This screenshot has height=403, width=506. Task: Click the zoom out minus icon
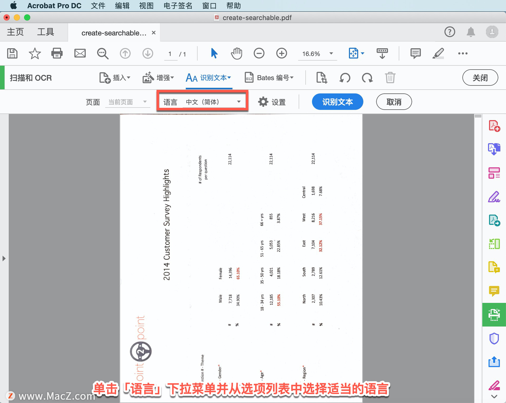[x=259, y=54]
